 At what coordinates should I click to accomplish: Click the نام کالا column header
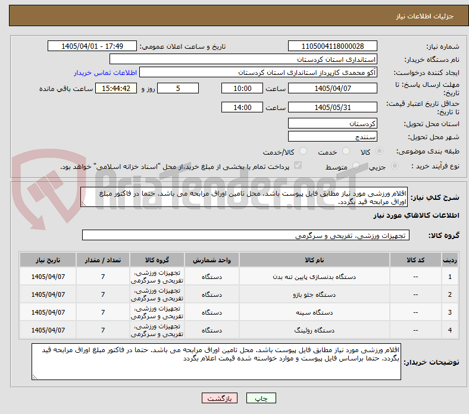point(314,260)
